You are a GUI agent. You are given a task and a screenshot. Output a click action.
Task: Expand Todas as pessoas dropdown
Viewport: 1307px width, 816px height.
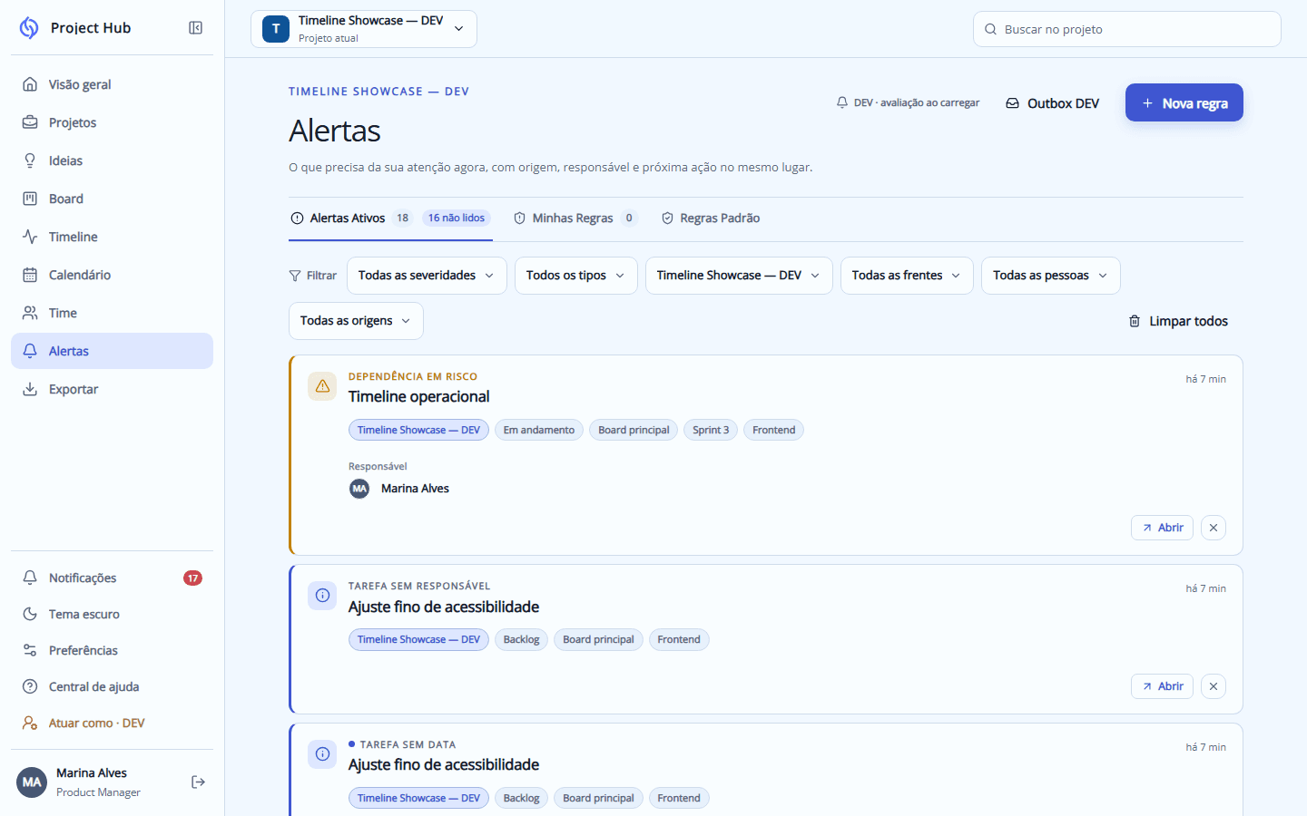(x=1051, y=276)
